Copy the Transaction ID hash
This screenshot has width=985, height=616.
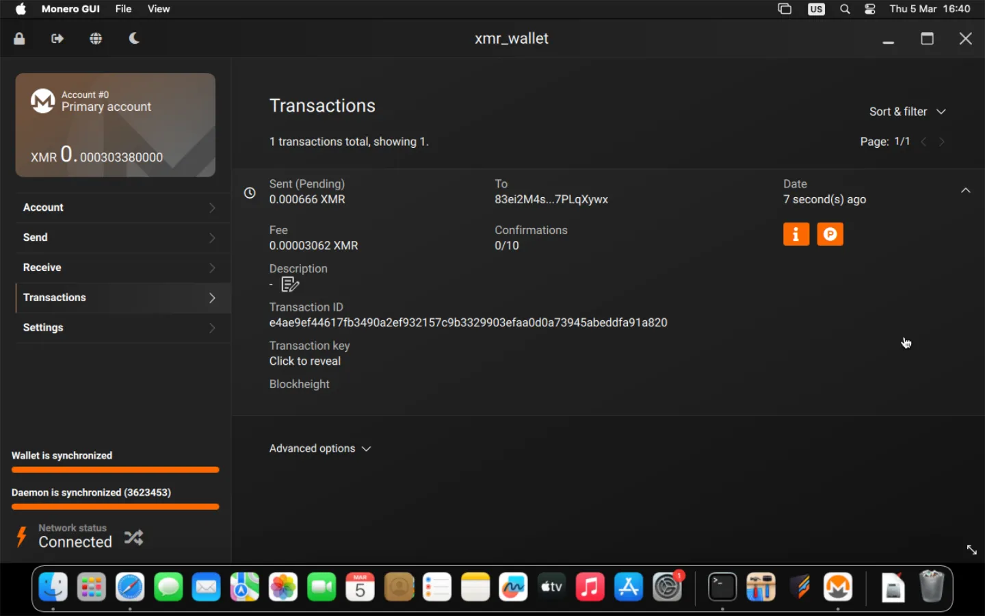(468, 322)
